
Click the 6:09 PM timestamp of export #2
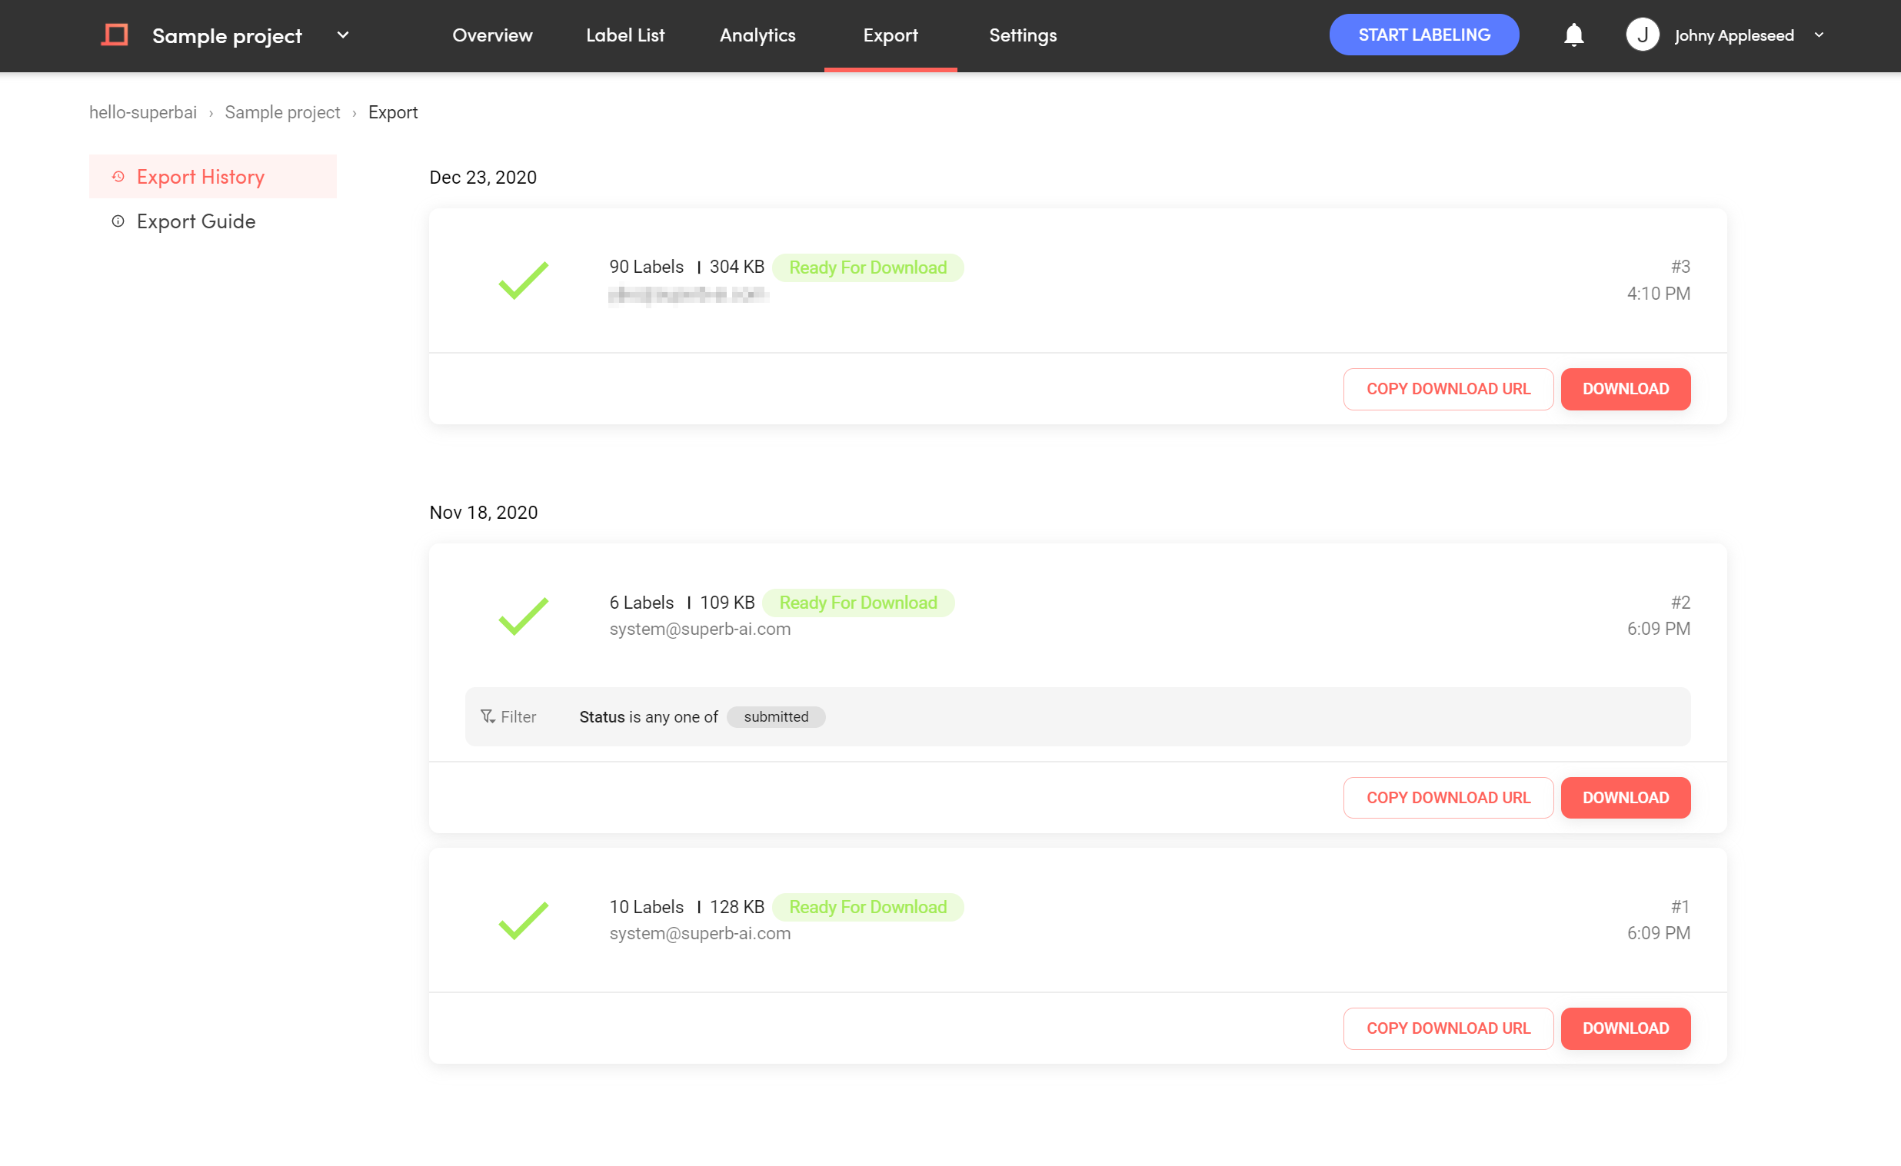[1659, 629]
